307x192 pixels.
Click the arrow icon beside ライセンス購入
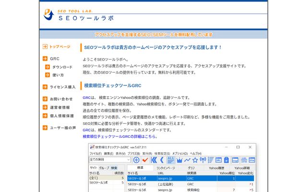click(45, 87)
